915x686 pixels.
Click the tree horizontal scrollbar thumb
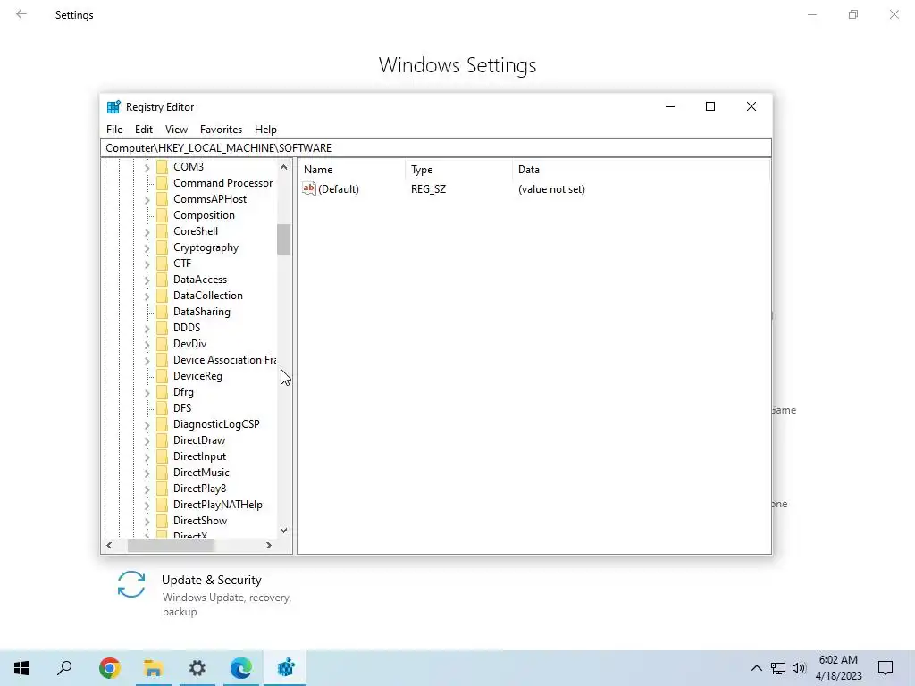pyautogui.click(x=171, y=546)
